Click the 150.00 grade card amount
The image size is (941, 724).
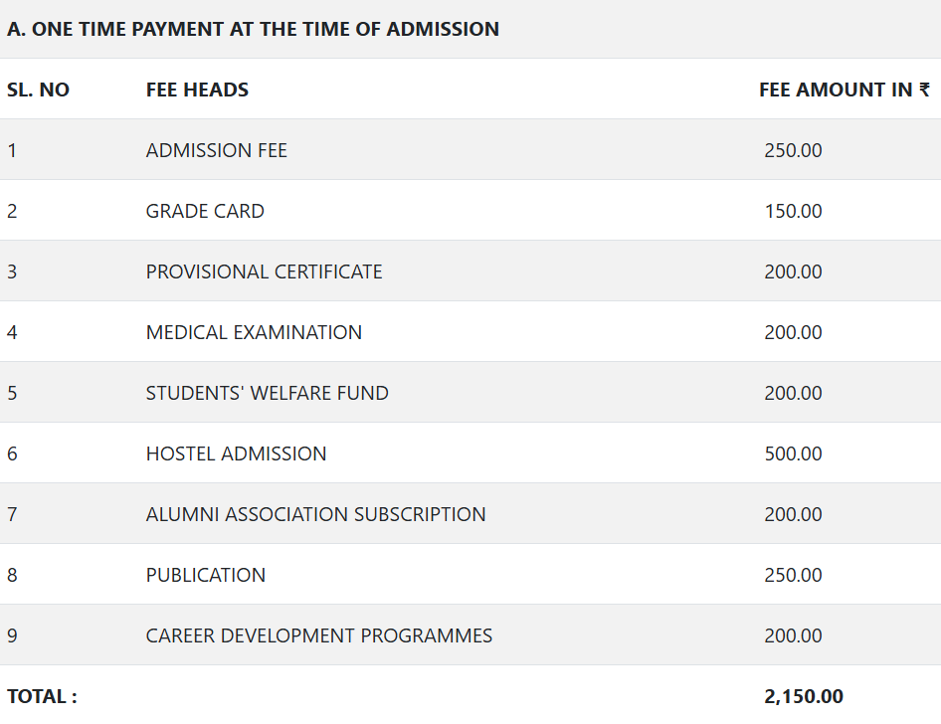pos(793,211)
